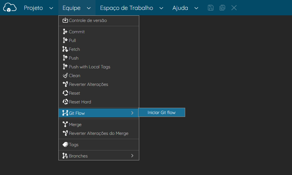Click the Controle de versão icon
Screen dimensions: 292x175
pyautogui.click(x=65, y=20)
